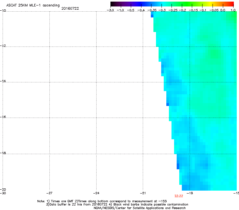239x210 pixels.
Task: Click the -21 longitude label on bottom axis
Action: coord(143,193)
